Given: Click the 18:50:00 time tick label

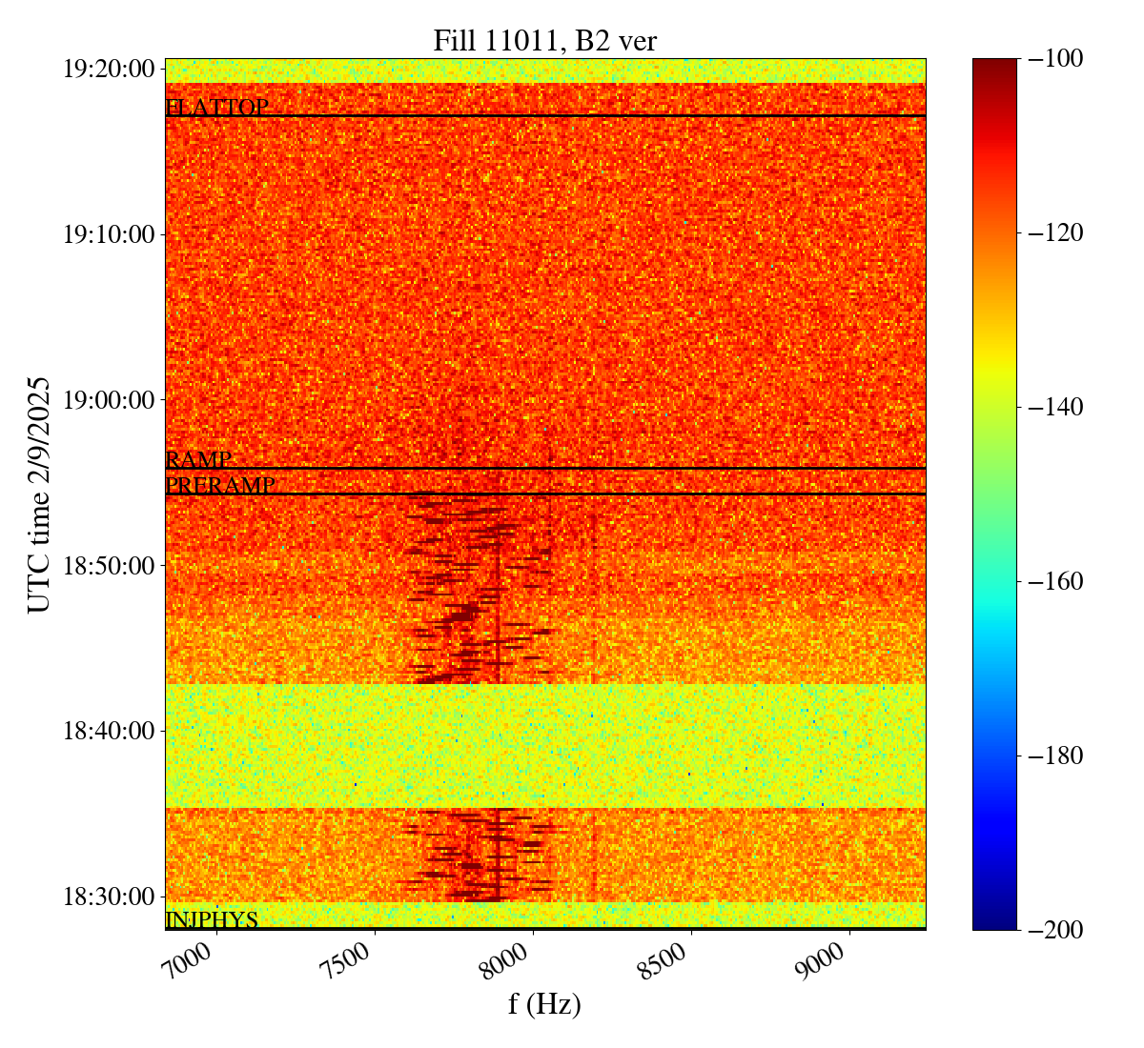Looking at the screenshot, I should pos(109,565).
